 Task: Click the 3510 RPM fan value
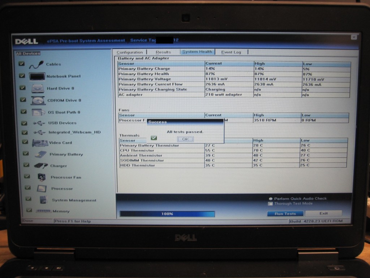pyautogui.click(x=265, y=120)
